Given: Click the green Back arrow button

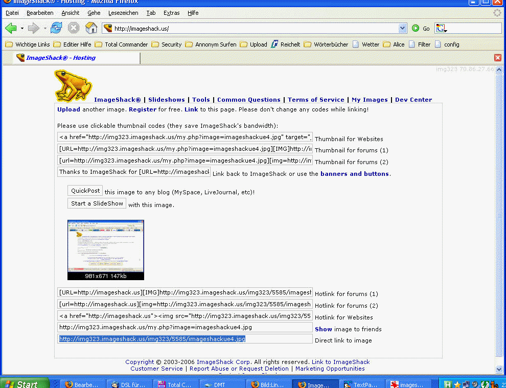Looking at the screenshot, I should tap(11, 29).
